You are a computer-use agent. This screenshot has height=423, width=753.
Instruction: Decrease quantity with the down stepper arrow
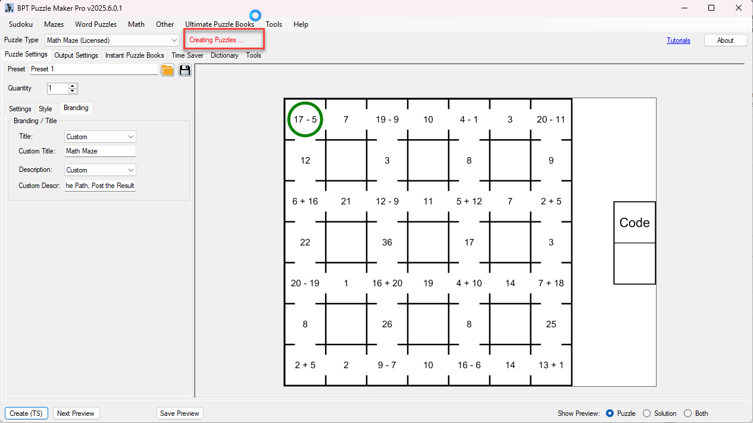click(x=73, y=91)
